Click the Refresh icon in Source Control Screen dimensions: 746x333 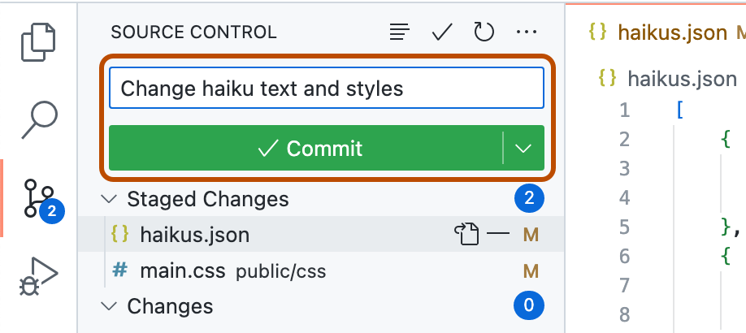point(484,32)
